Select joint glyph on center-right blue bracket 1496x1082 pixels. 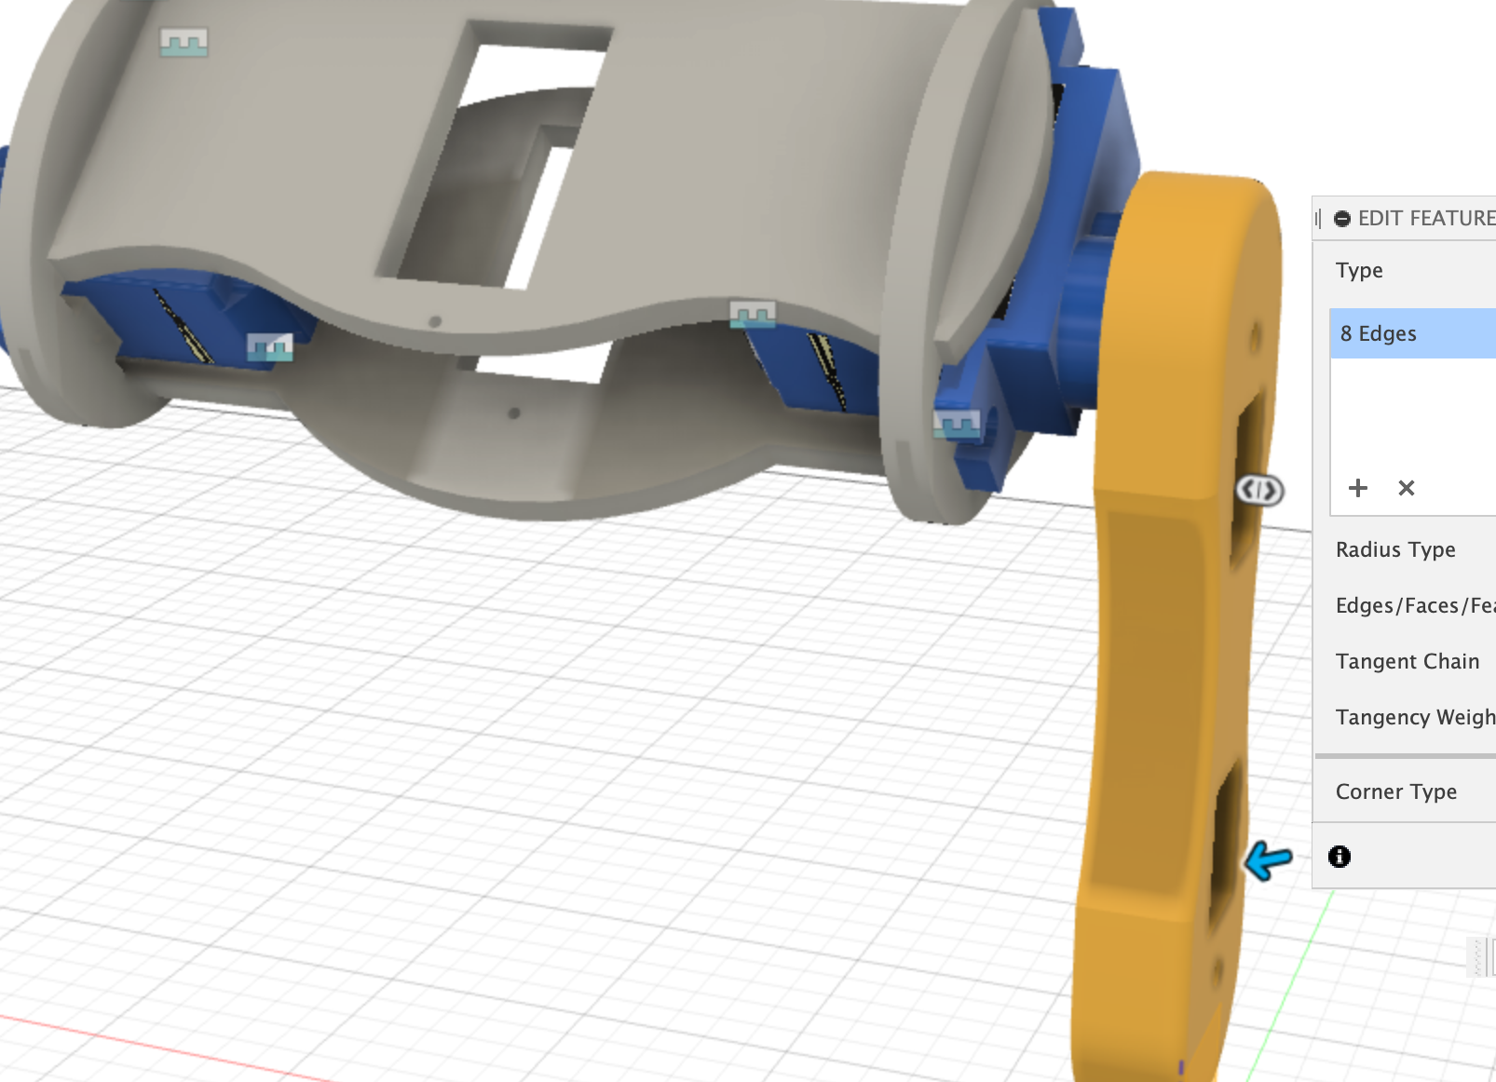(753, 315)
